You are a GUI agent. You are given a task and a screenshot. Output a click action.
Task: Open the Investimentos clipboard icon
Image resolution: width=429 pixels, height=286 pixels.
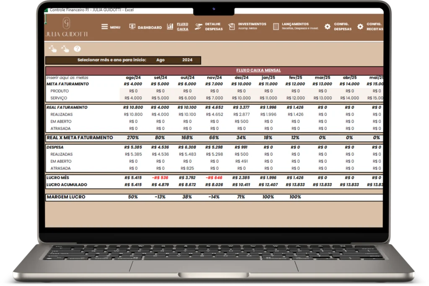(x=231, y=26)
